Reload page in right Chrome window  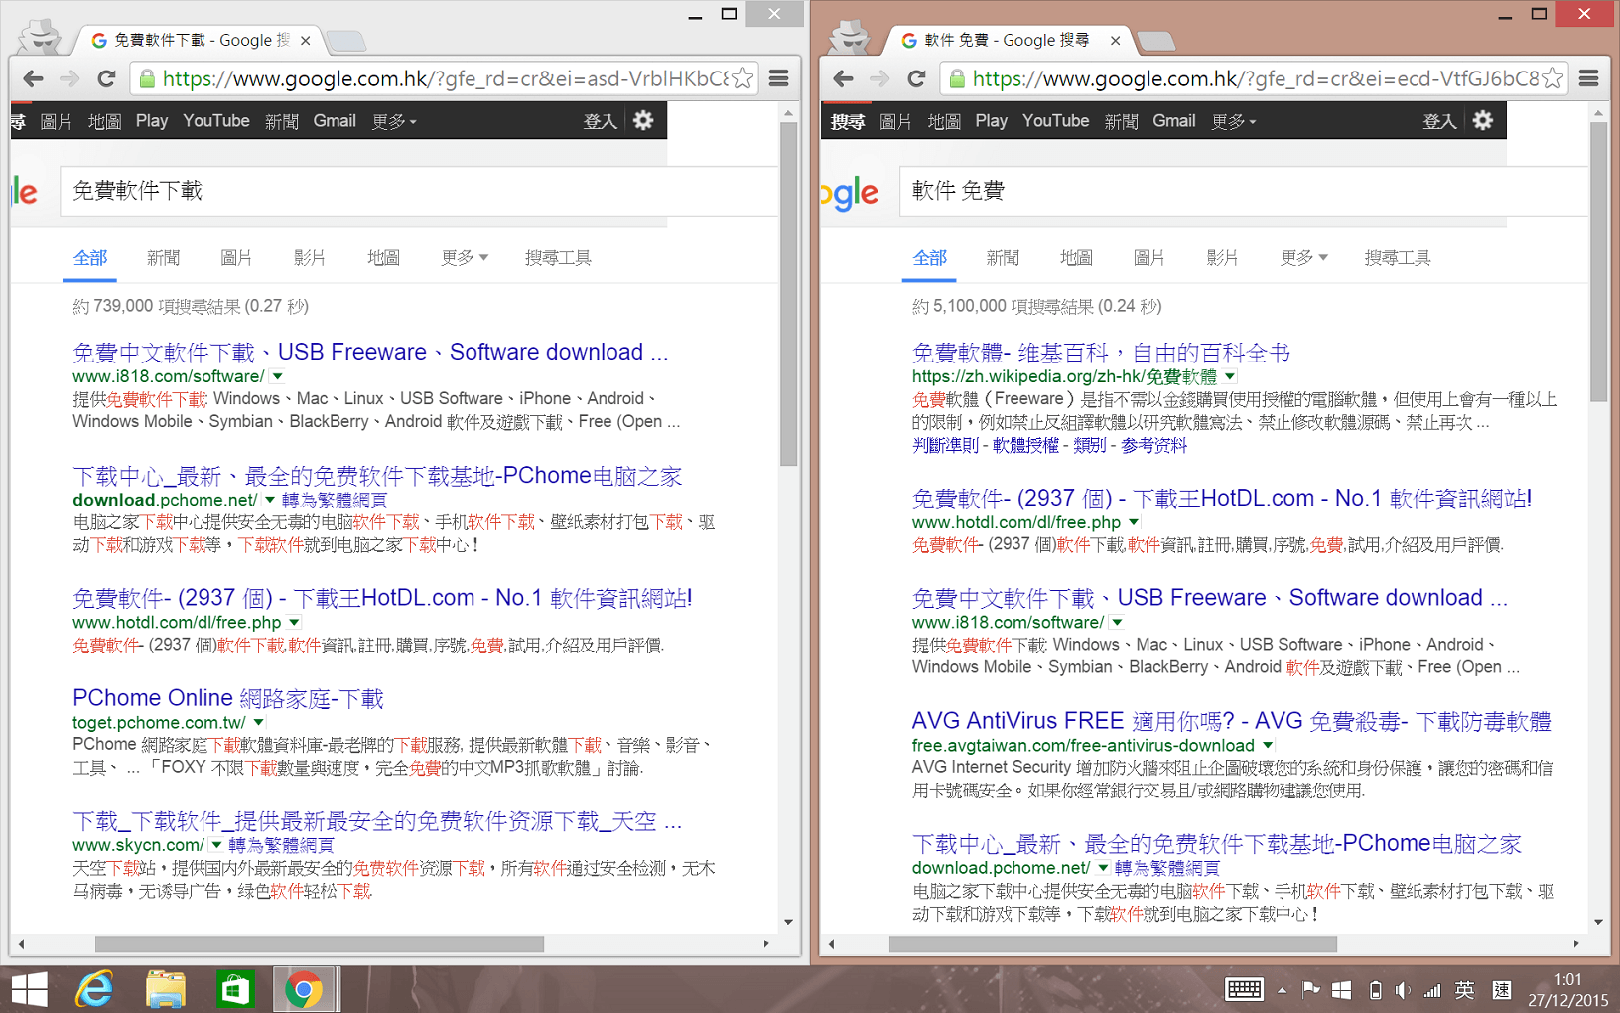(x=916, y=78)
